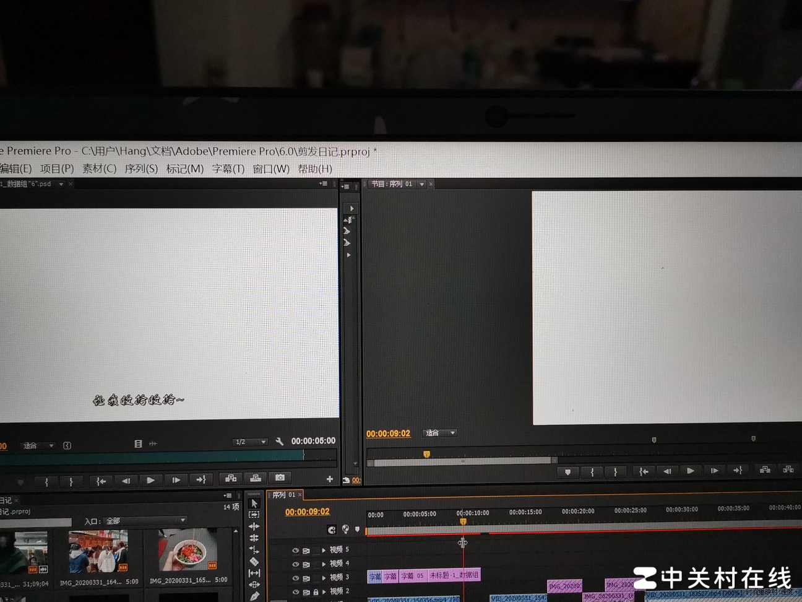Click the Program monitor playhead marker
This screenshot has height=602, width=802.
[426, 455]
